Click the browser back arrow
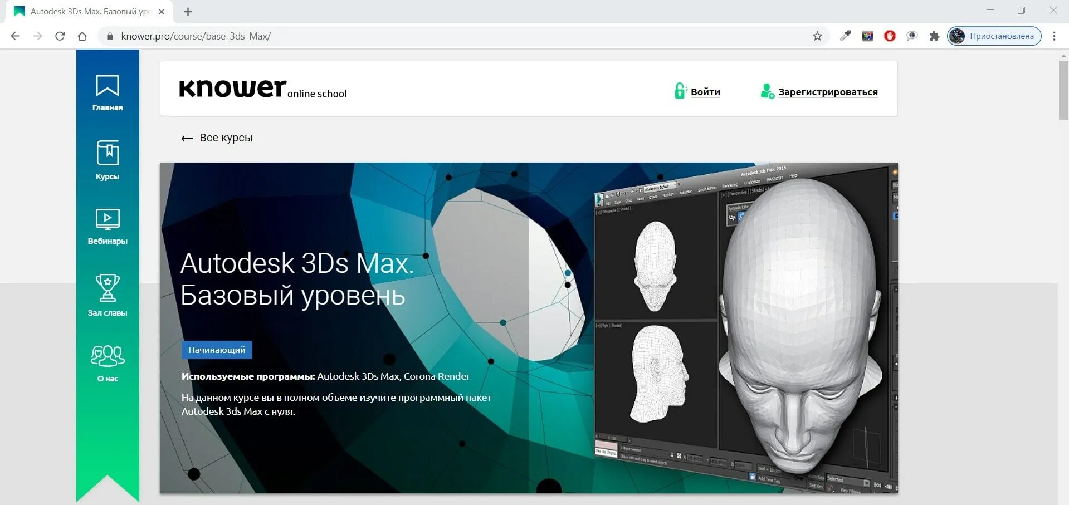Screen dimensions: 1069x505 click(15, 36)
